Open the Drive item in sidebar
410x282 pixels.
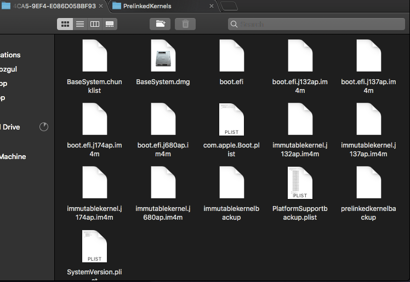click(x=10, y=127)
